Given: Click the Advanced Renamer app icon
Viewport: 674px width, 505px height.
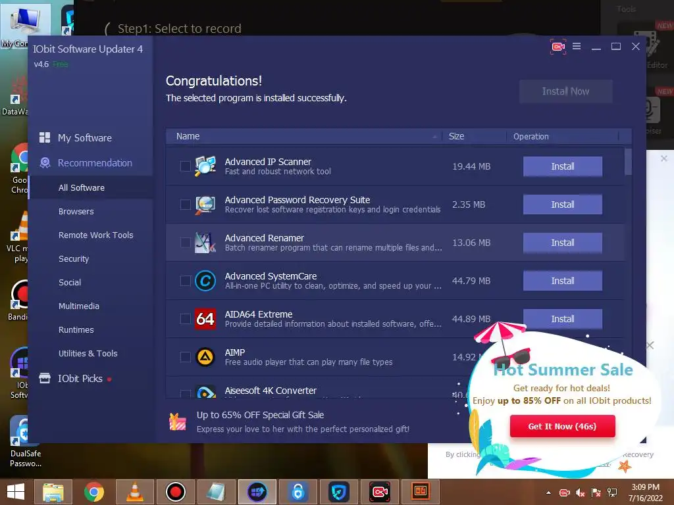Looking at the screenshot, I should (x=205, y=243).
